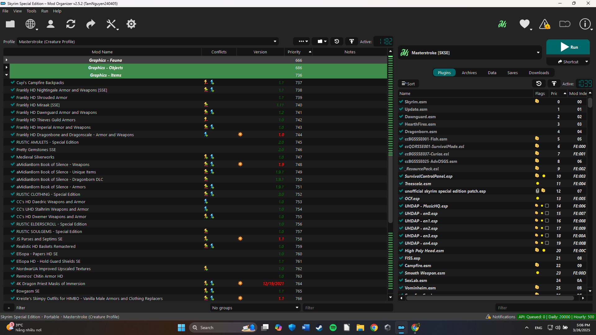Viewport: 596px width, 335px height.
Task: Click the green Run button
Action: [x=568, y=47]
